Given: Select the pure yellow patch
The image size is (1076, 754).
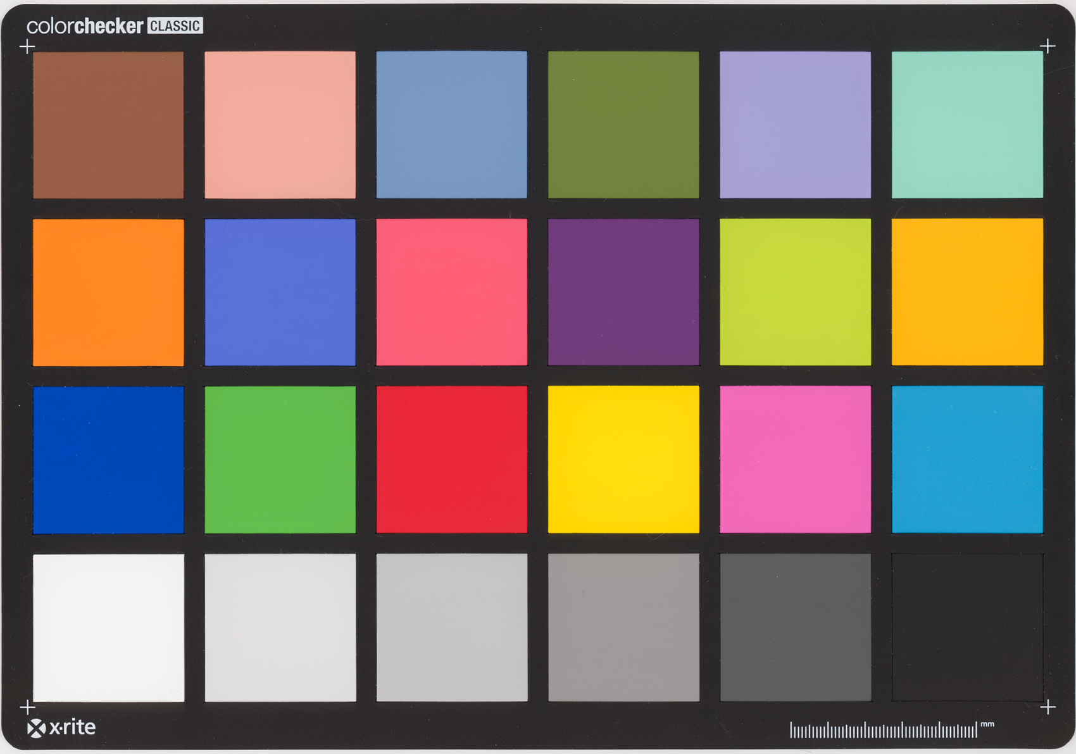Looking at the screenshot, I should pyautogui.click(x=623, y=460).
